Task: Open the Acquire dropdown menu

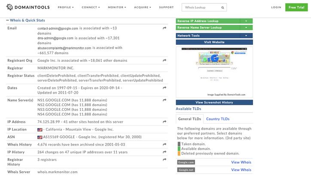Action: coord(143,7)
